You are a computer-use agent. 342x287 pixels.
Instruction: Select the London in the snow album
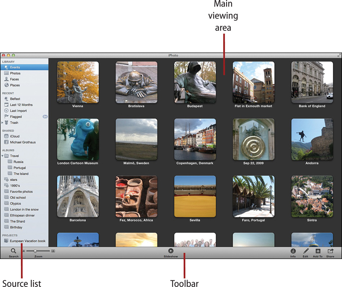click(x=24, y=209)
